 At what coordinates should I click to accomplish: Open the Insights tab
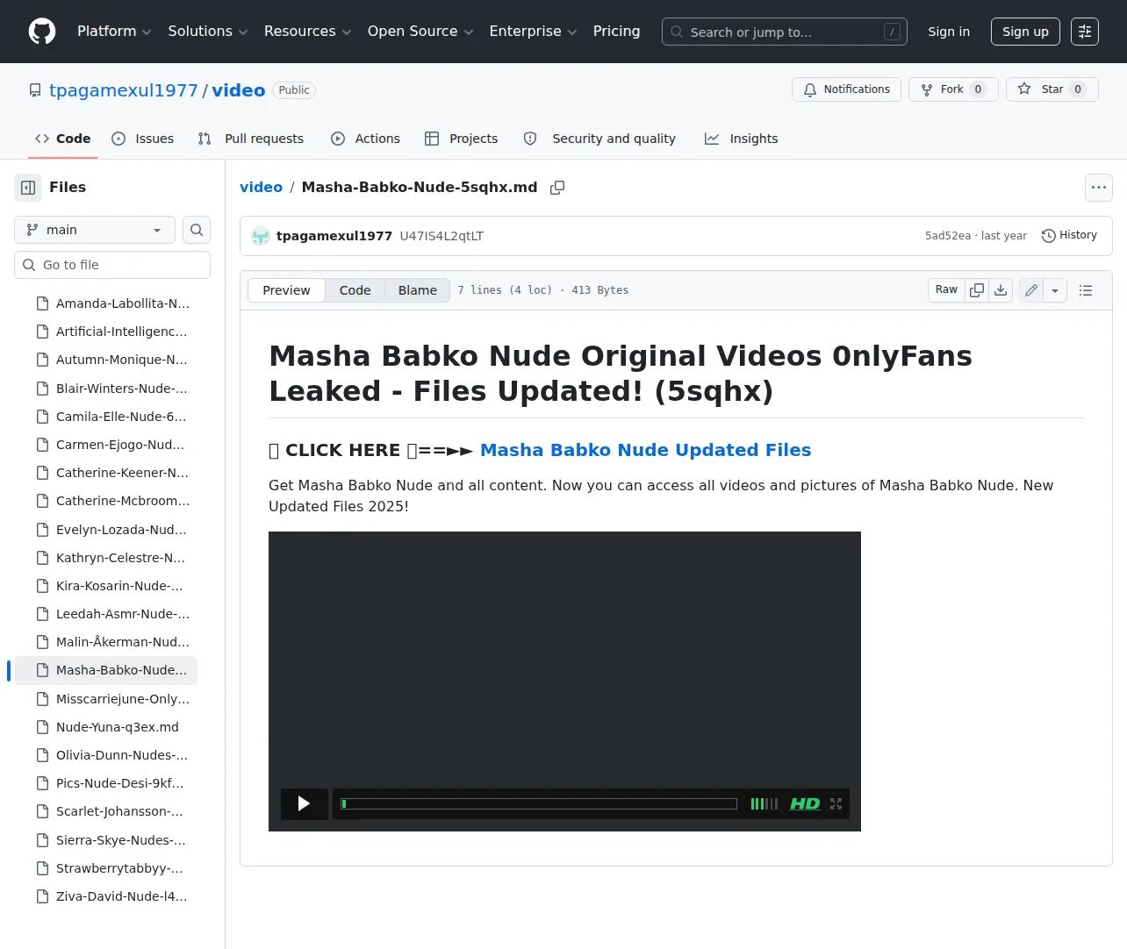(742, 139)
